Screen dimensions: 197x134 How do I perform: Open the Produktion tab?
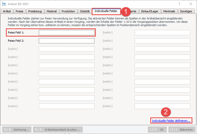(69, 11)
